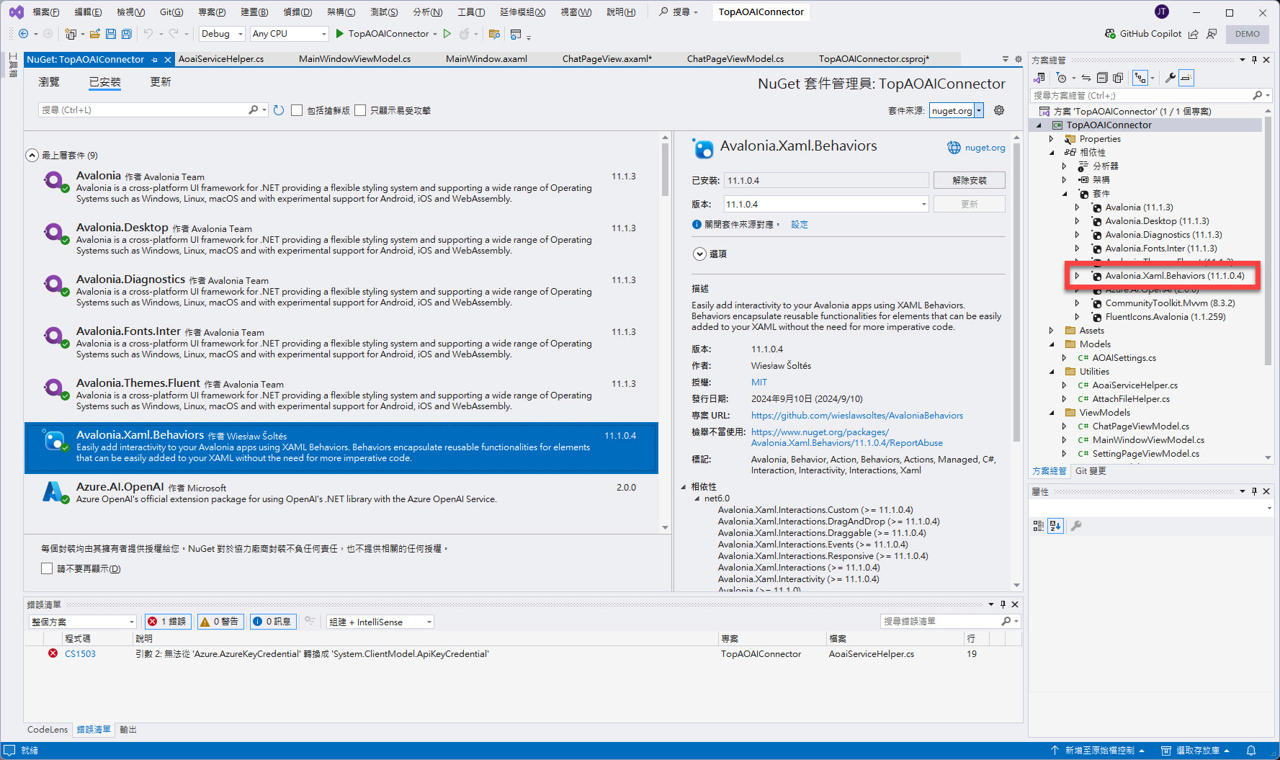The image size is (1280, 760).
Task: Open the 建置(B) menu
Action: click(x=254, y=12)
